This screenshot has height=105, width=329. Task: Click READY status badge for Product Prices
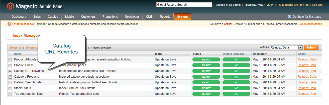[x=206, y=65]
